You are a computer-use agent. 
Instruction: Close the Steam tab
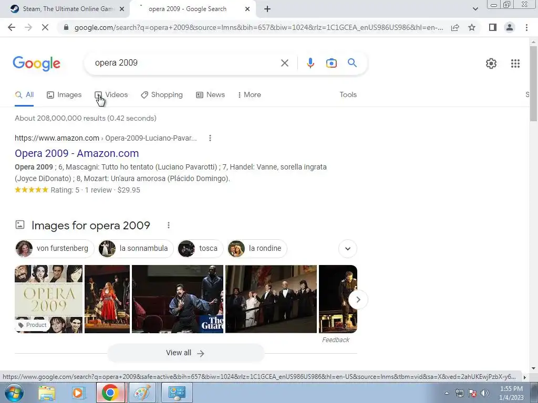pos(122,9)
